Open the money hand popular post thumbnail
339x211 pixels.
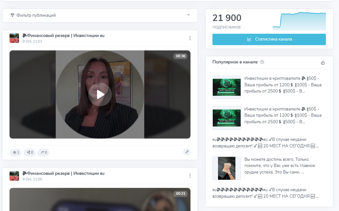click(227, 168)
